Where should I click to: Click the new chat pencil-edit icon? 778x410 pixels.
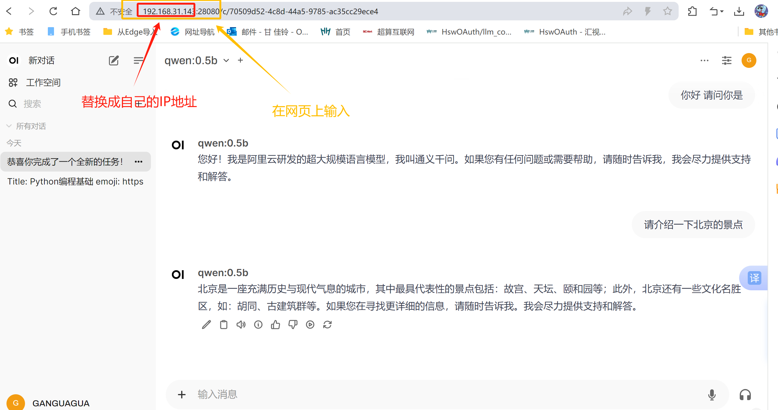click(114, 60)
